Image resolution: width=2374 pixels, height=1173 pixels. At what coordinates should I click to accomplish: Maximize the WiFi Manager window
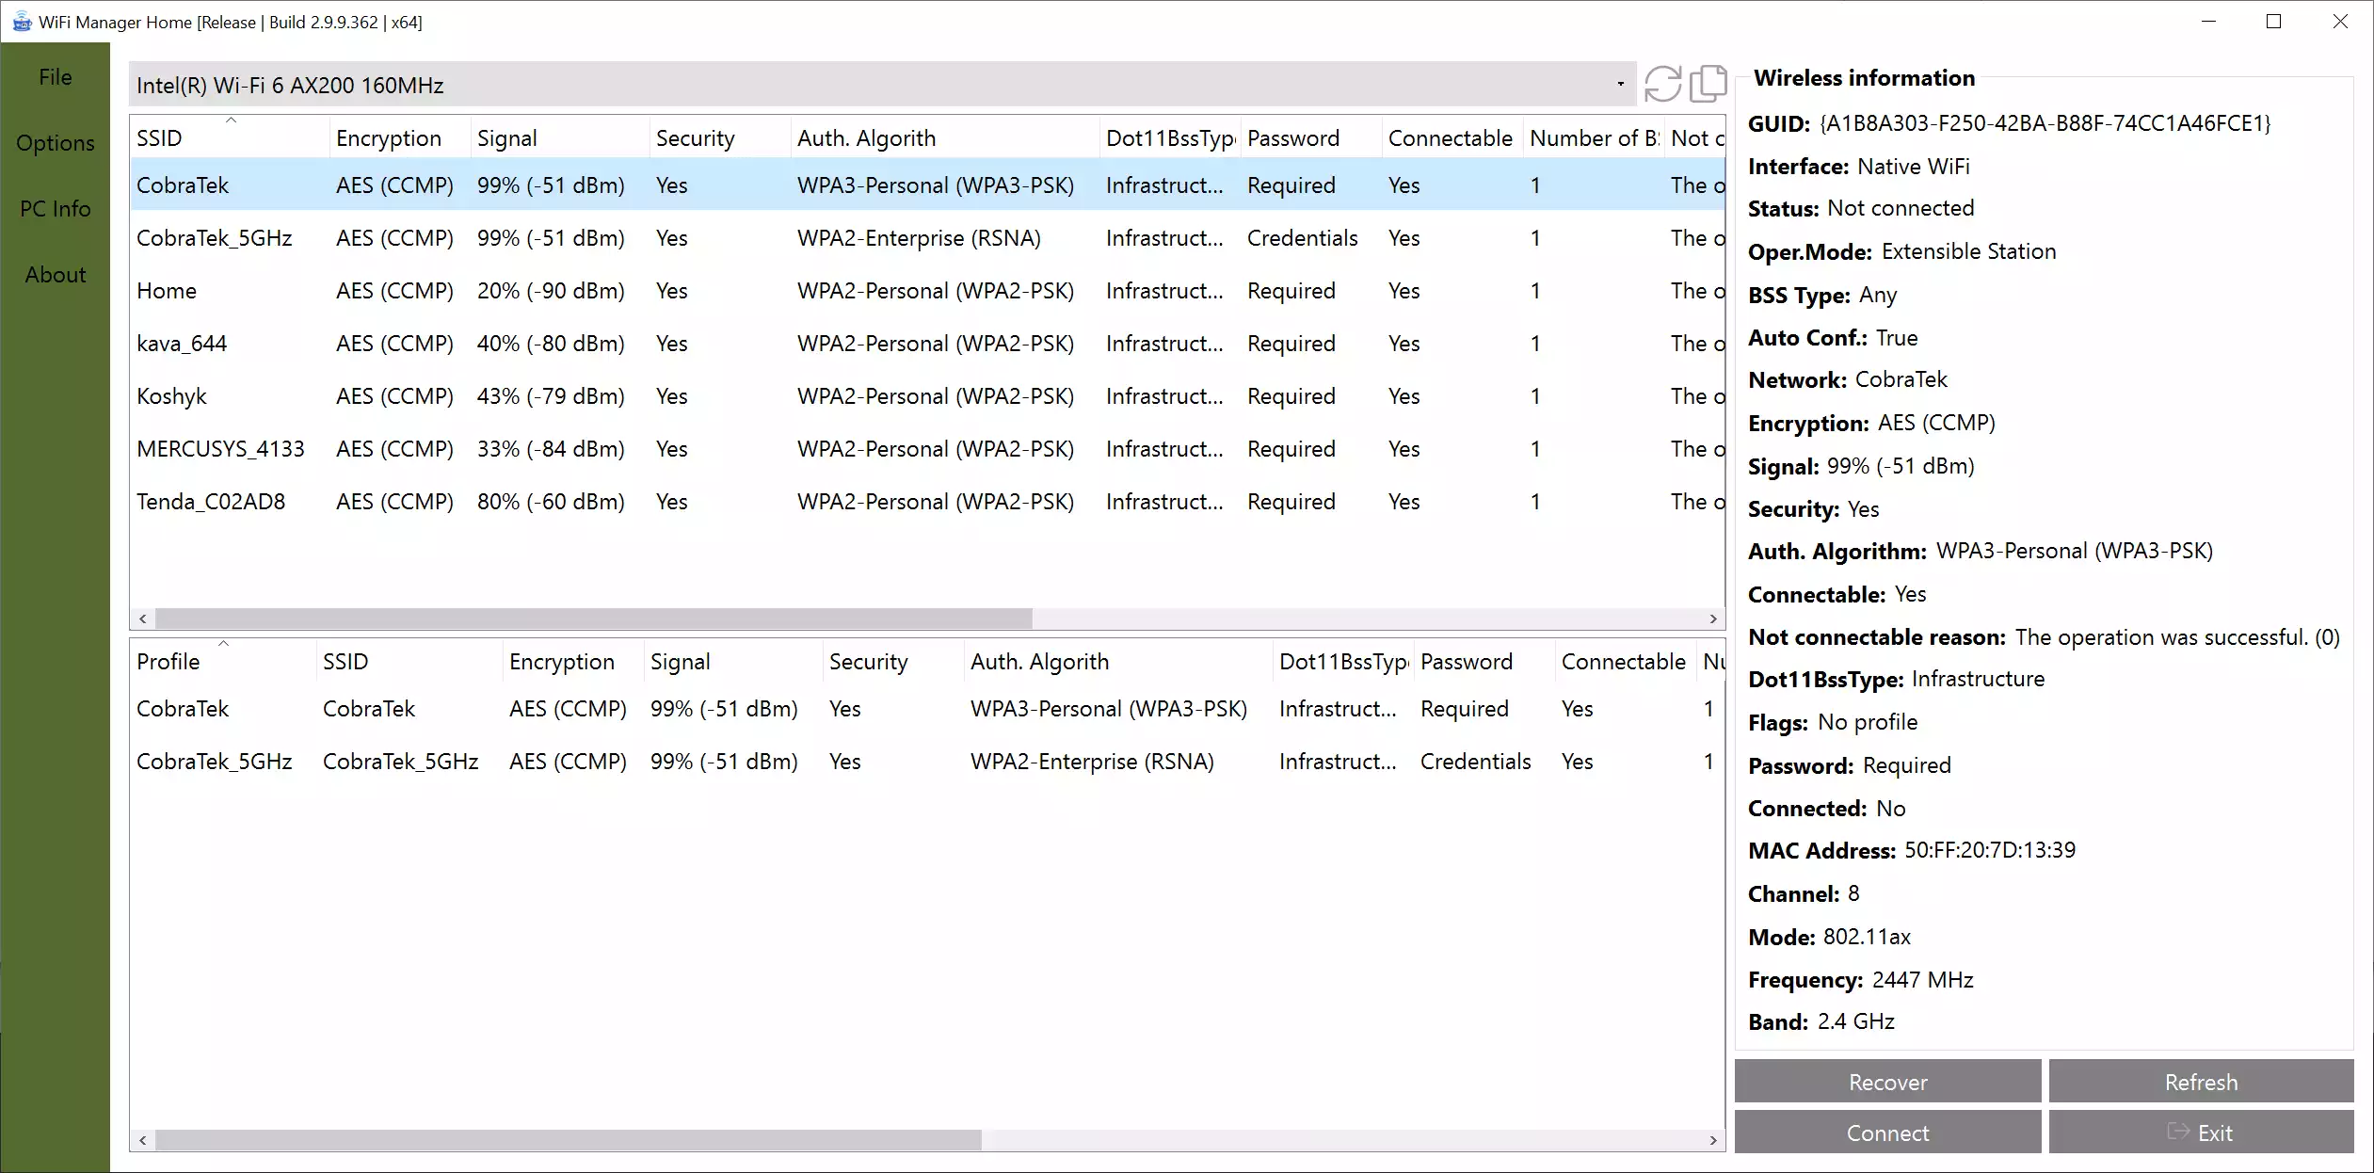(x=2274, y=21)
